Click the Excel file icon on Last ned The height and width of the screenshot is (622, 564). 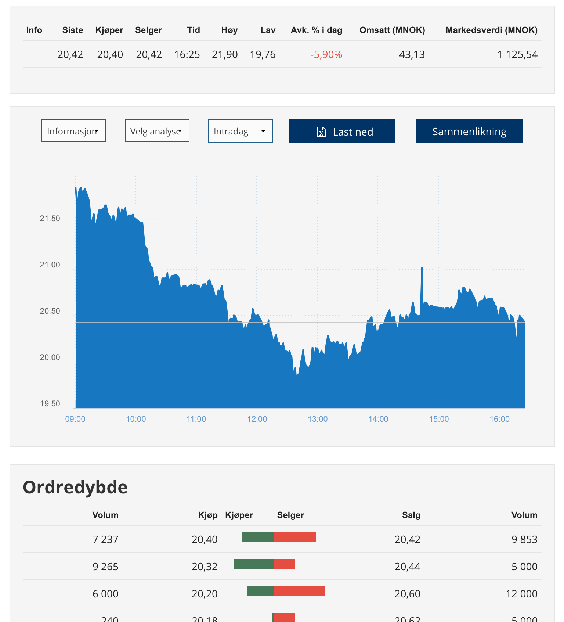pyautogui.click(x=321, y=132)
